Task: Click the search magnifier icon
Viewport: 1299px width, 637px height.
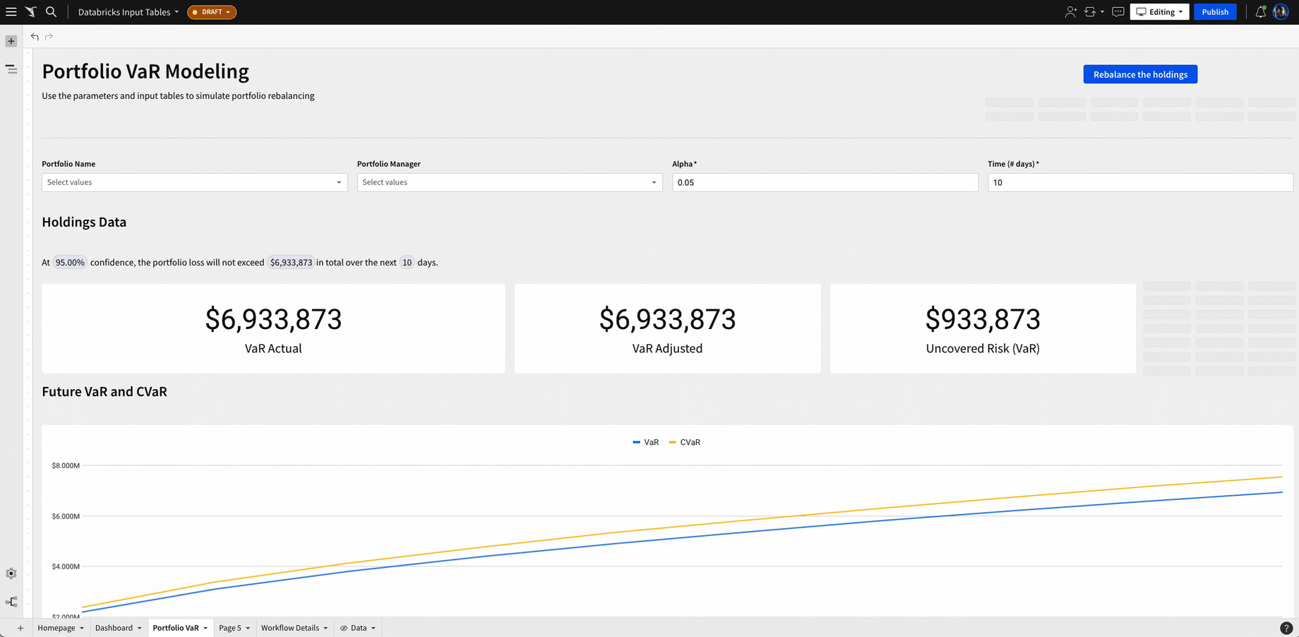Action: pos(51,12)
